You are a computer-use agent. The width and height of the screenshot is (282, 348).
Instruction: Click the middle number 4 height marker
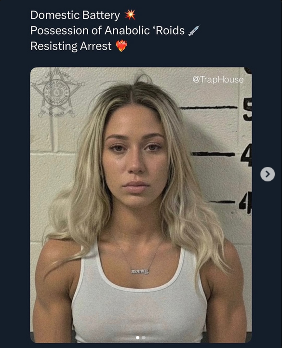247,155
